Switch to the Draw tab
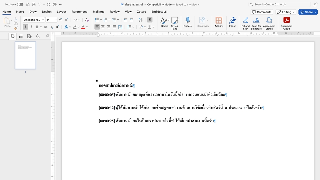320x180 pixels. tap(33, 12)
